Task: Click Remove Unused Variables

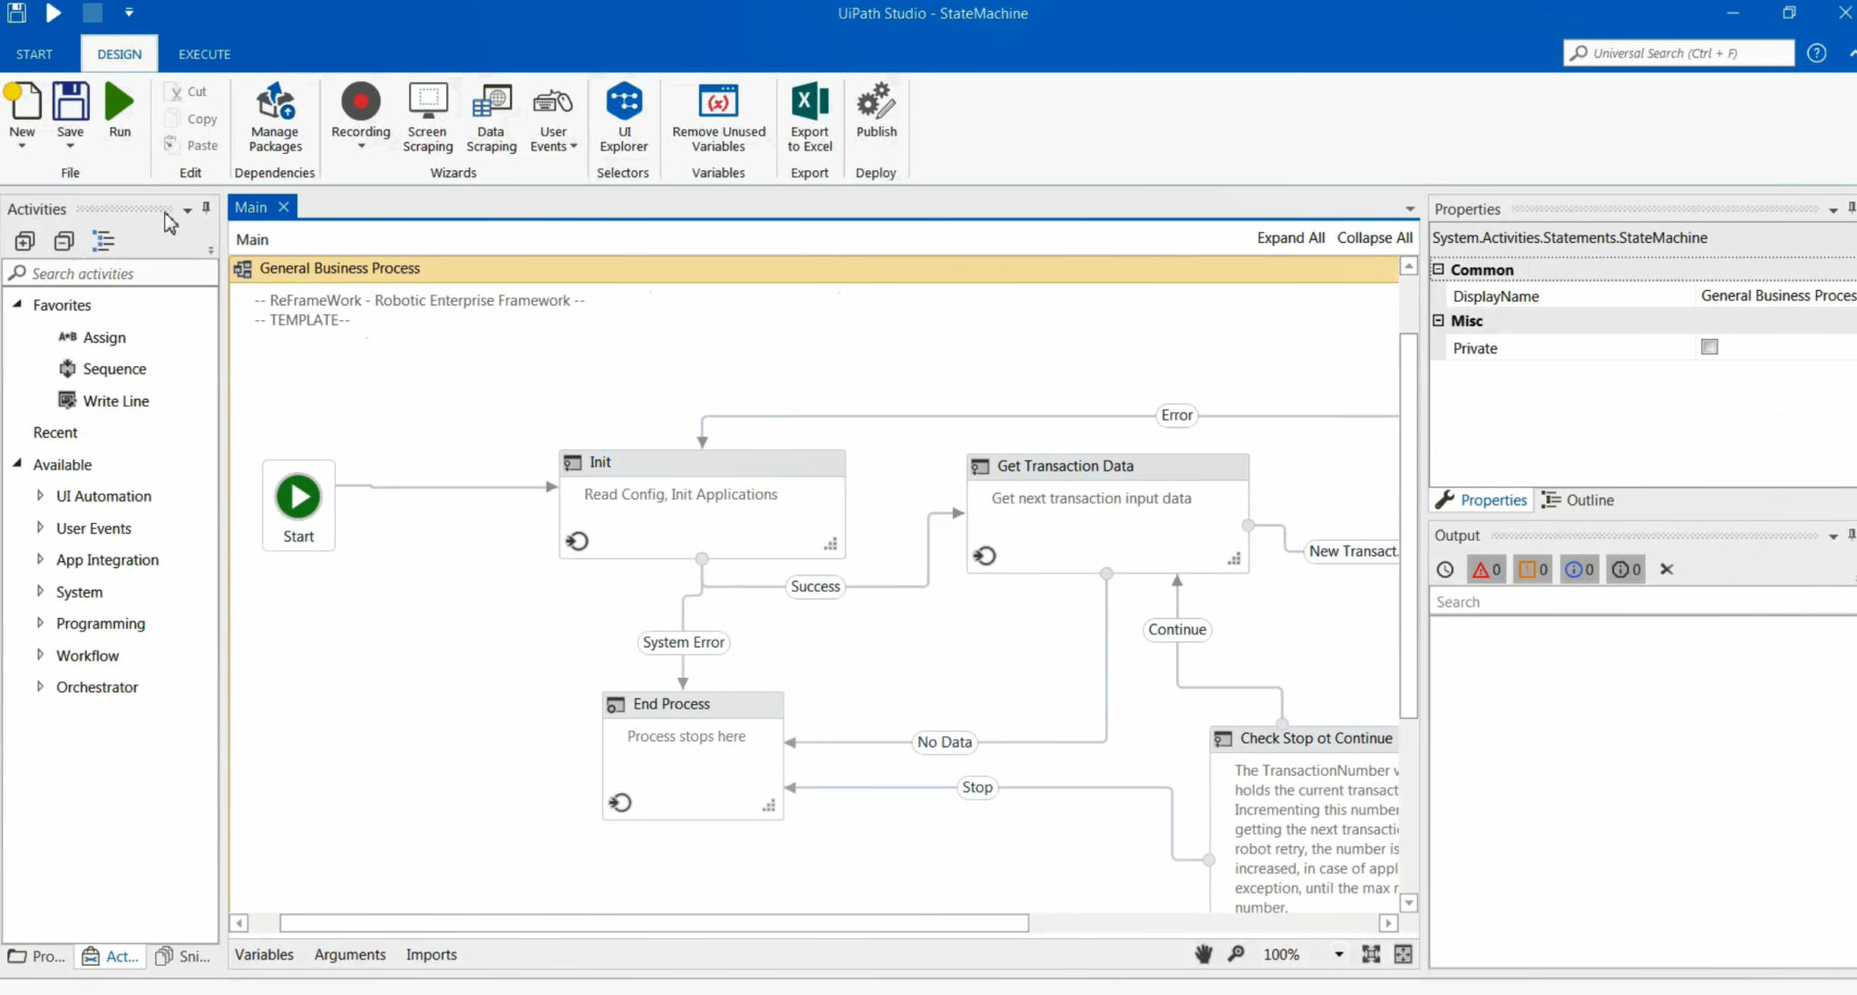Action: point(717,116)
